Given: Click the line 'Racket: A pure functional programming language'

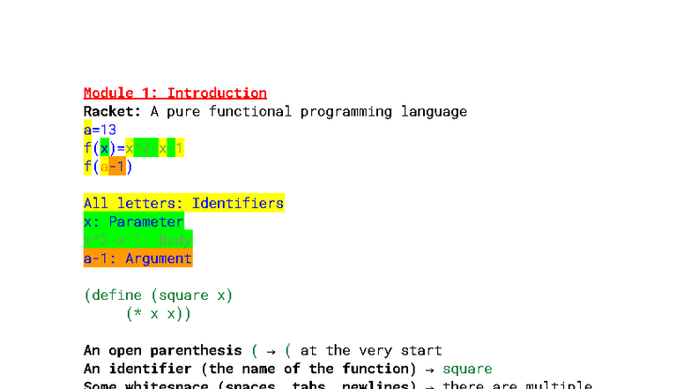Looking at the screenshot, I should (x=275, y=111).
